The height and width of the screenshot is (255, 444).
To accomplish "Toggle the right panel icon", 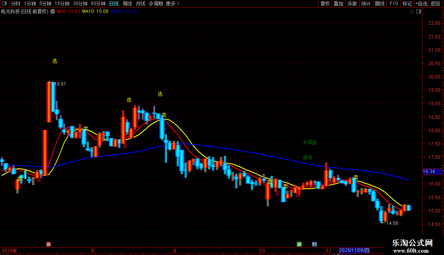I will [419, 12].
